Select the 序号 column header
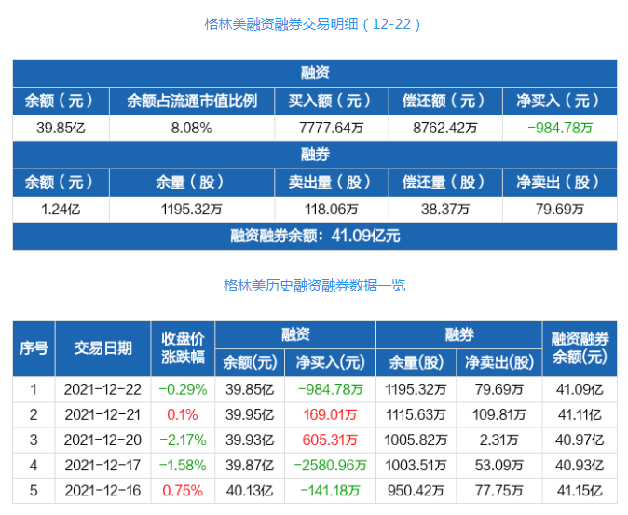Image resolution: width=628 pixels, height=515 pixels. 34,348
